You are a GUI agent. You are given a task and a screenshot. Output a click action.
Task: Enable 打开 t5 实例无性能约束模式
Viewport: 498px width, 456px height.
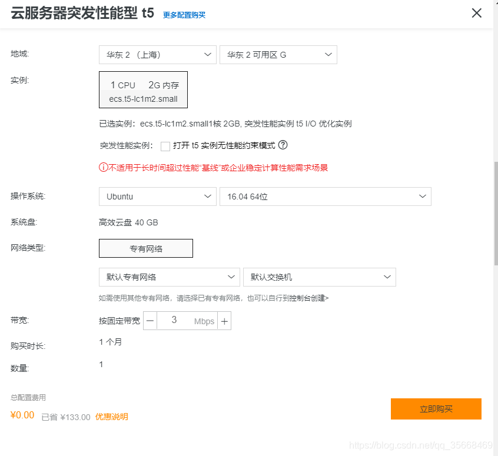coord(165,145)
